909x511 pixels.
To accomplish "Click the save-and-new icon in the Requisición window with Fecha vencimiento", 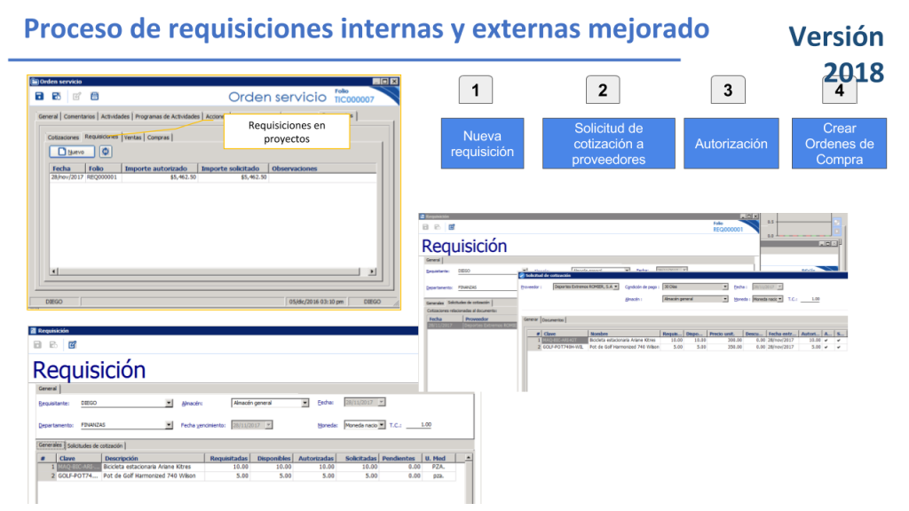I will pos(53,345).
